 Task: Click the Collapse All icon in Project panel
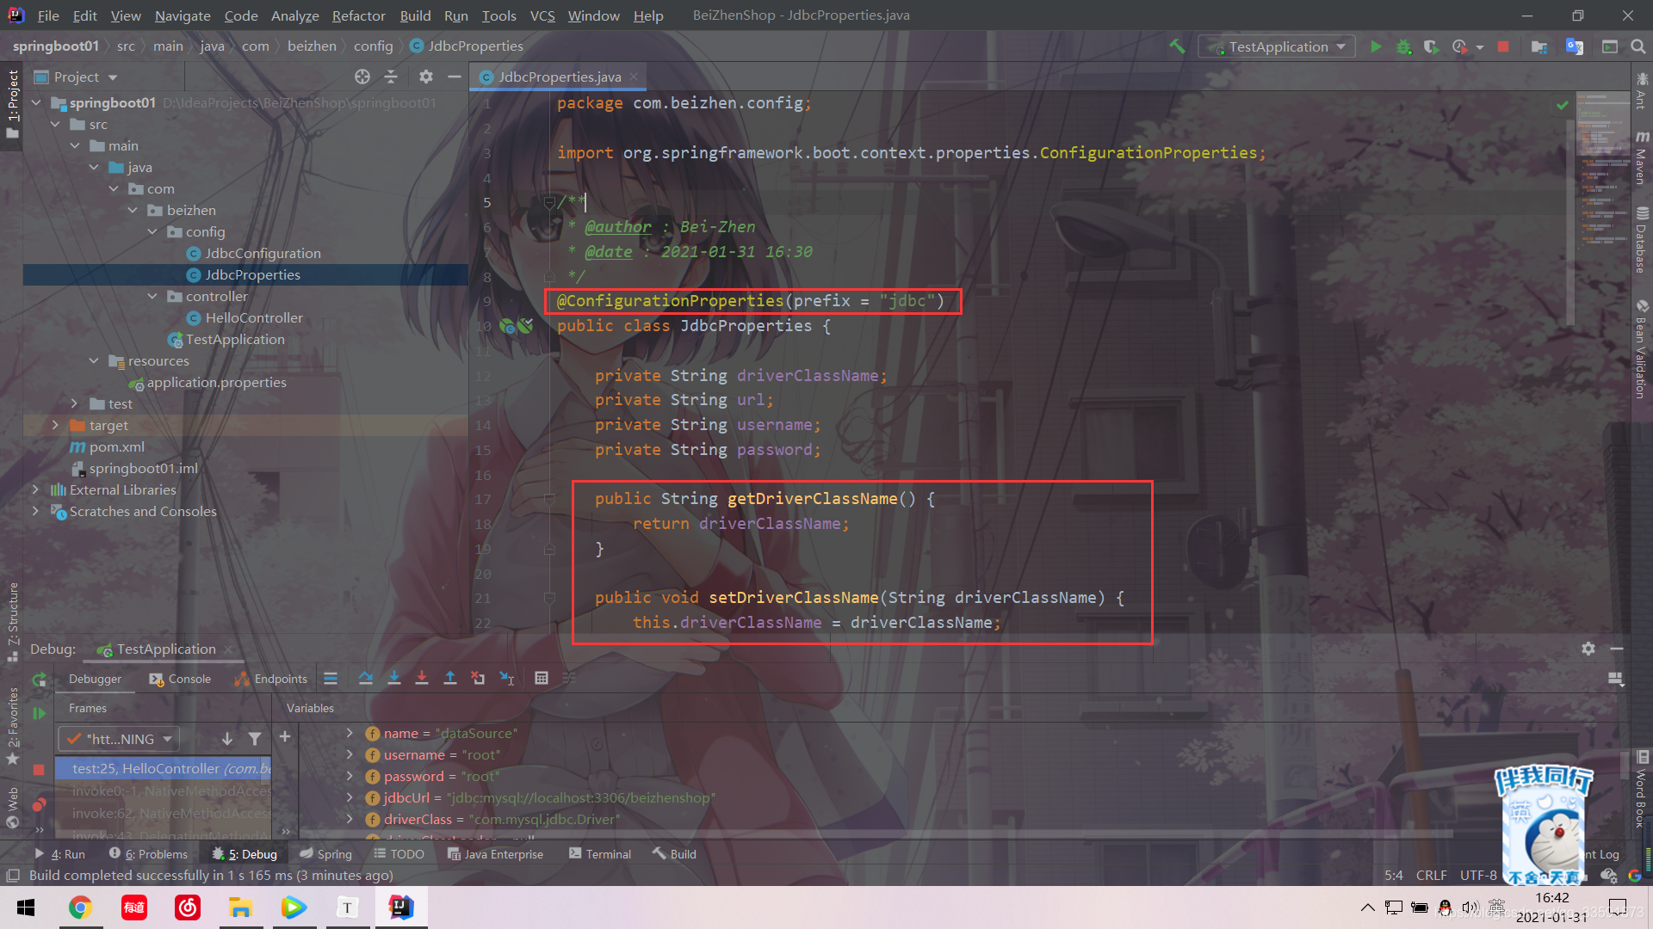[x=391, y=77]
